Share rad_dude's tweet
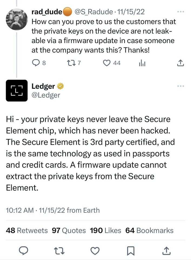 [x=180, y=63]
